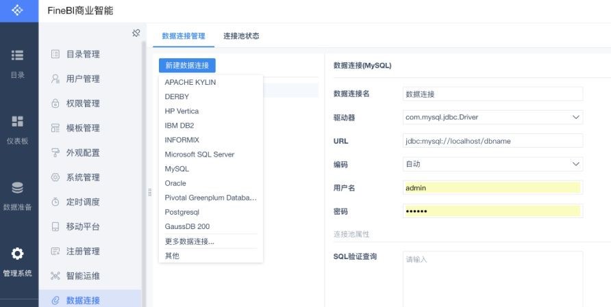Open the 仪表板 dashboard icon
611x307 pixels.
17,122
